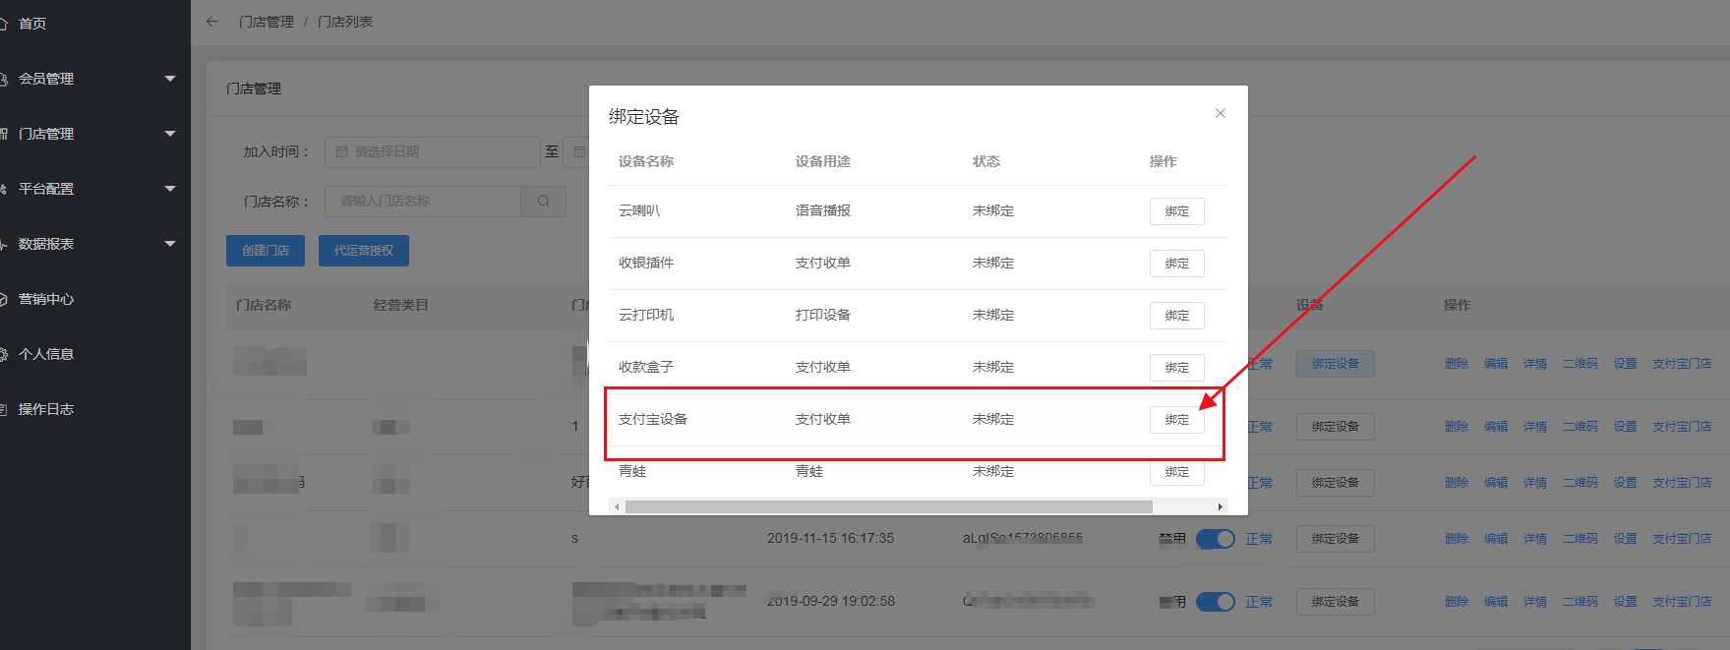Toggle status switch in 2019-11-15 row
Screen dimensions: 1730x650
click(x=1216, y=539)
